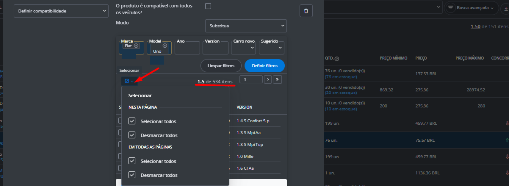Click the help icon beside QTD.
Screen dimensions: 509x186
pos(337,58)
